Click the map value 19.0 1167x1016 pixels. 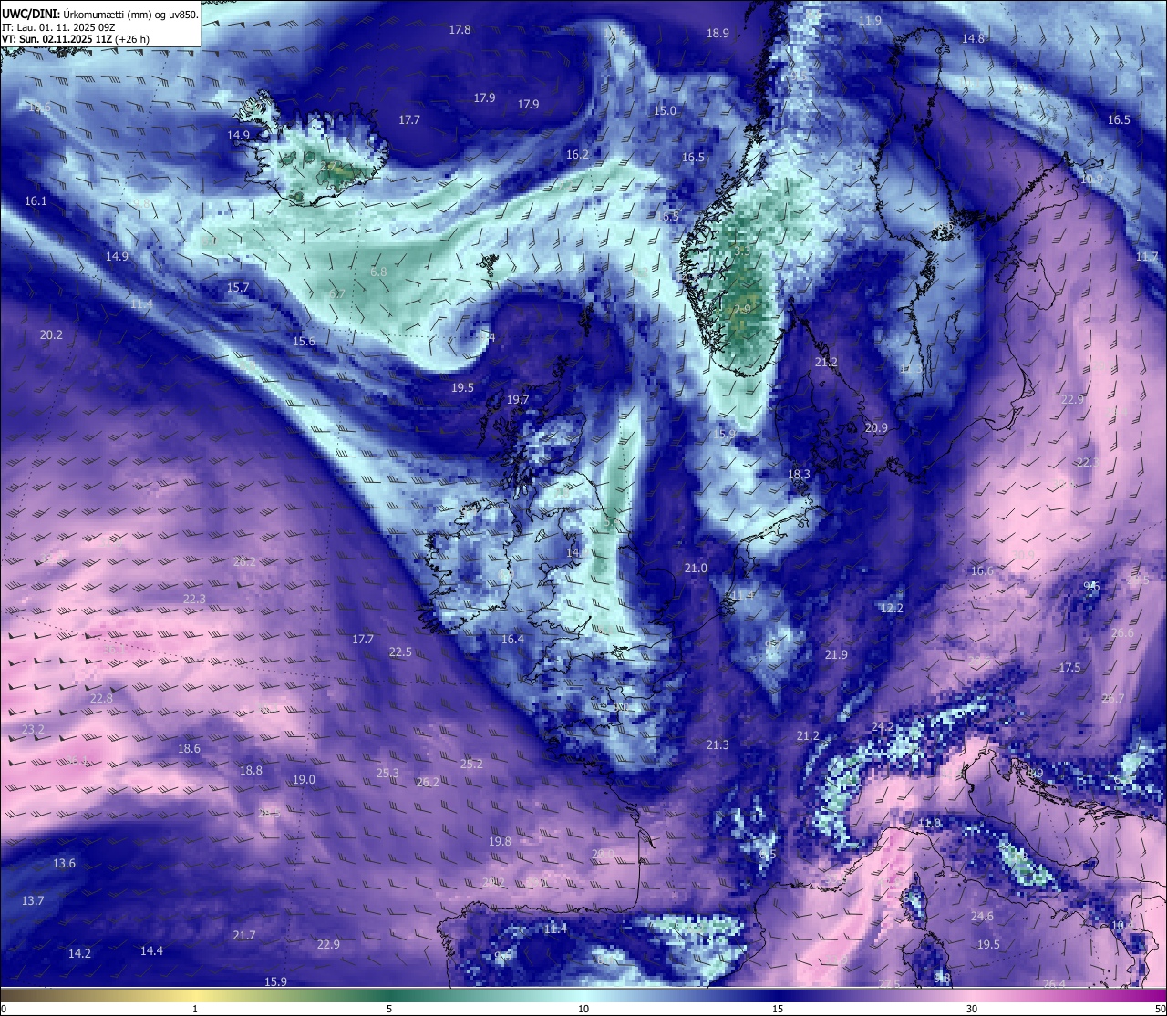point(304,780)
